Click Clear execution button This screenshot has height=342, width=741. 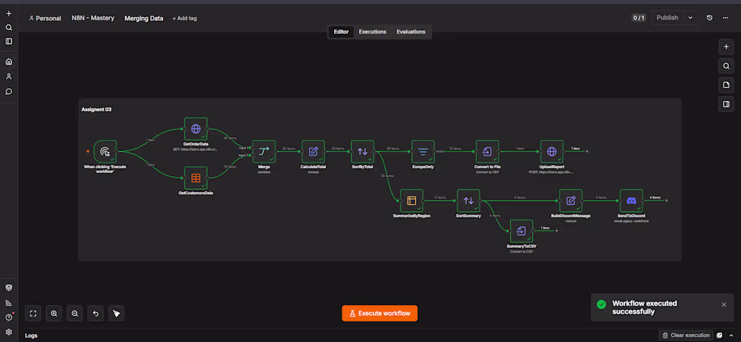pyautogui.click(x=686, y=335)
